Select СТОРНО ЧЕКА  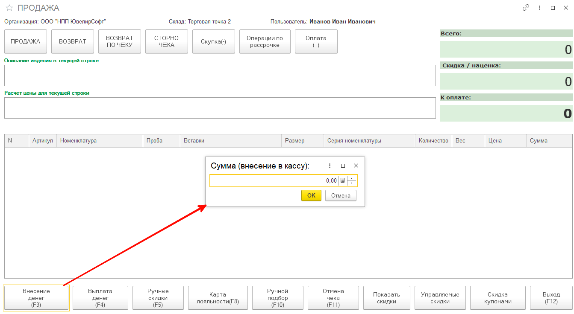click(166, 41)
